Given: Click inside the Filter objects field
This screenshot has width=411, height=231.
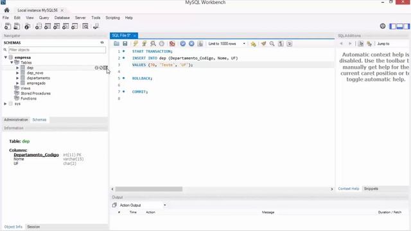Looking at the screenshot, I should pos(57,50).
